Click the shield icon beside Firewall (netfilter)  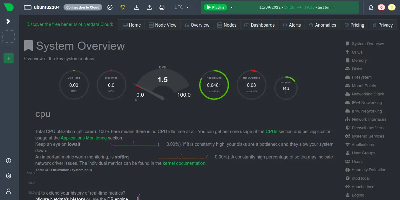coord(347,128)
